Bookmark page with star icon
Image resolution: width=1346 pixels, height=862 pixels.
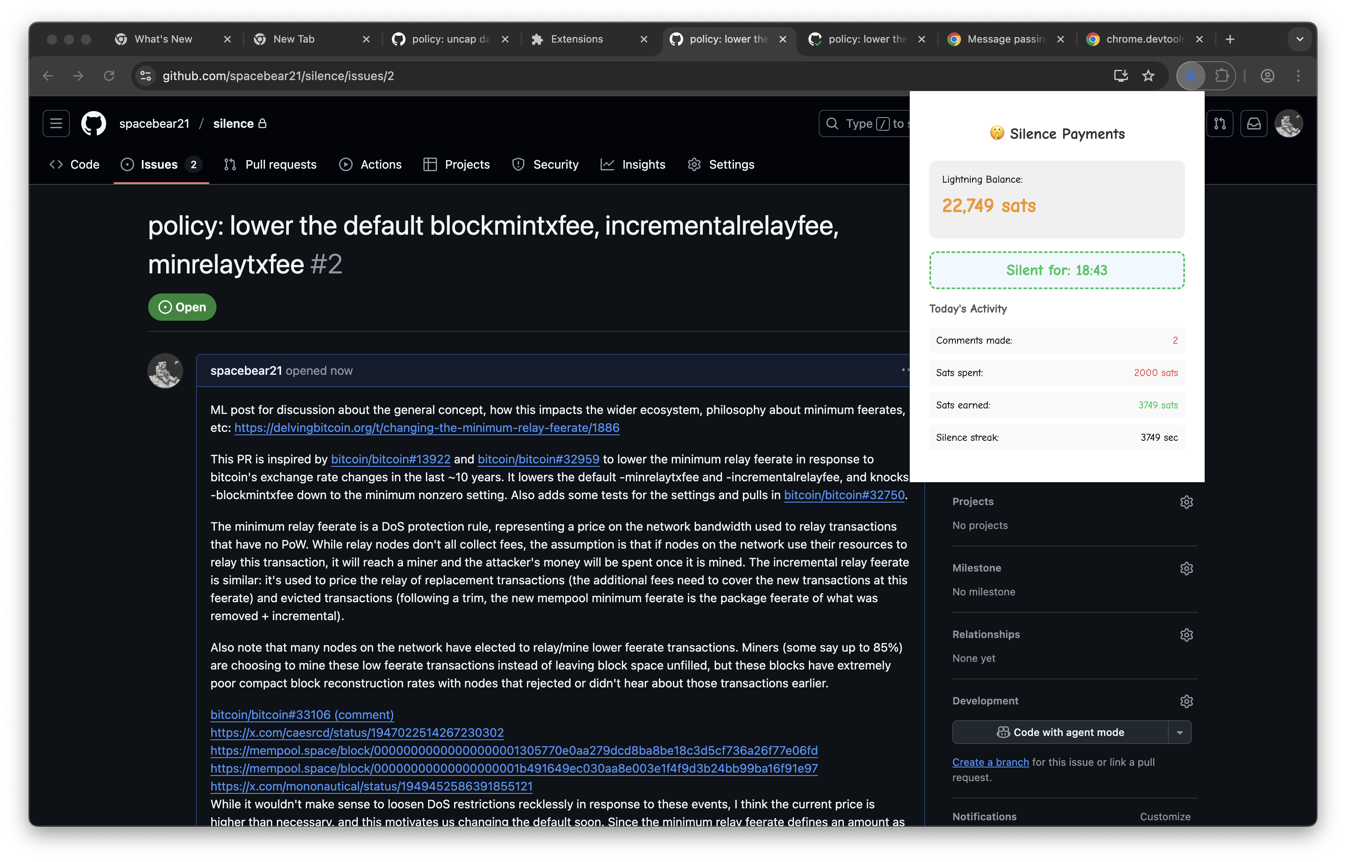tap(1148, 75)
